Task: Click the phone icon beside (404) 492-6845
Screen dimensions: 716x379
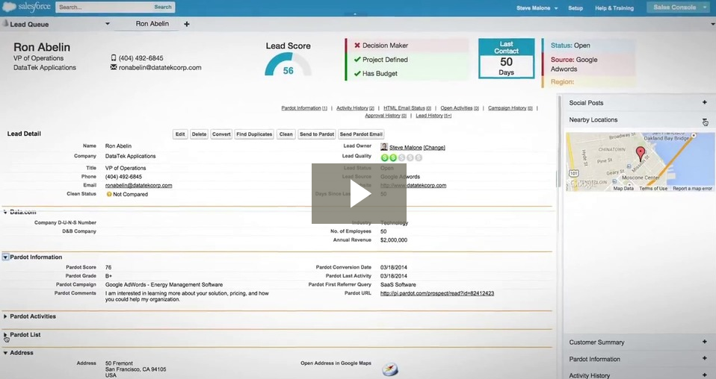Action: click(x=114, y=58)
